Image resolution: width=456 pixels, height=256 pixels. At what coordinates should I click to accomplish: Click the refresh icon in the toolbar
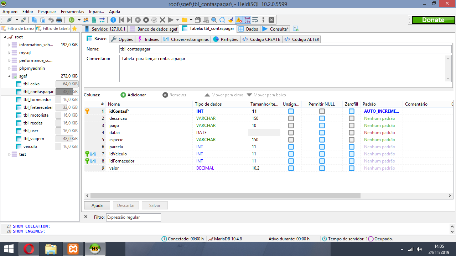click(x=72, y=20)
